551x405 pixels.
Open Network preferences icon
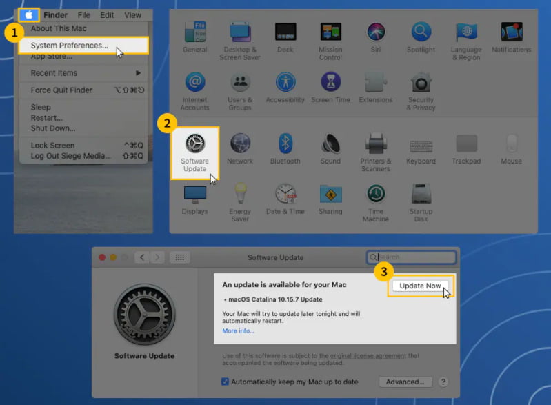click(x=240, y=144)
